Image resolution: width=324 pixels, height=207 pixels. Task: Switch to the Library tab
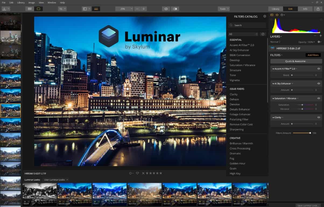[x=276, y=9]
